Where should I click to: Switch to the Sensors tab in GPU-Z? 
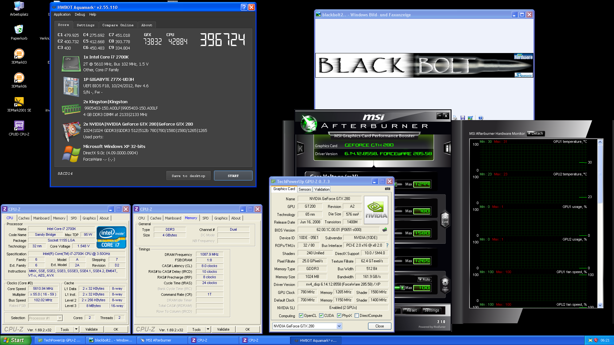[305, 189]
